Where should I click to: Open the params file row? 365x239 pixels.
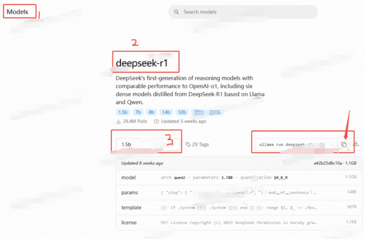click(239, 193)
